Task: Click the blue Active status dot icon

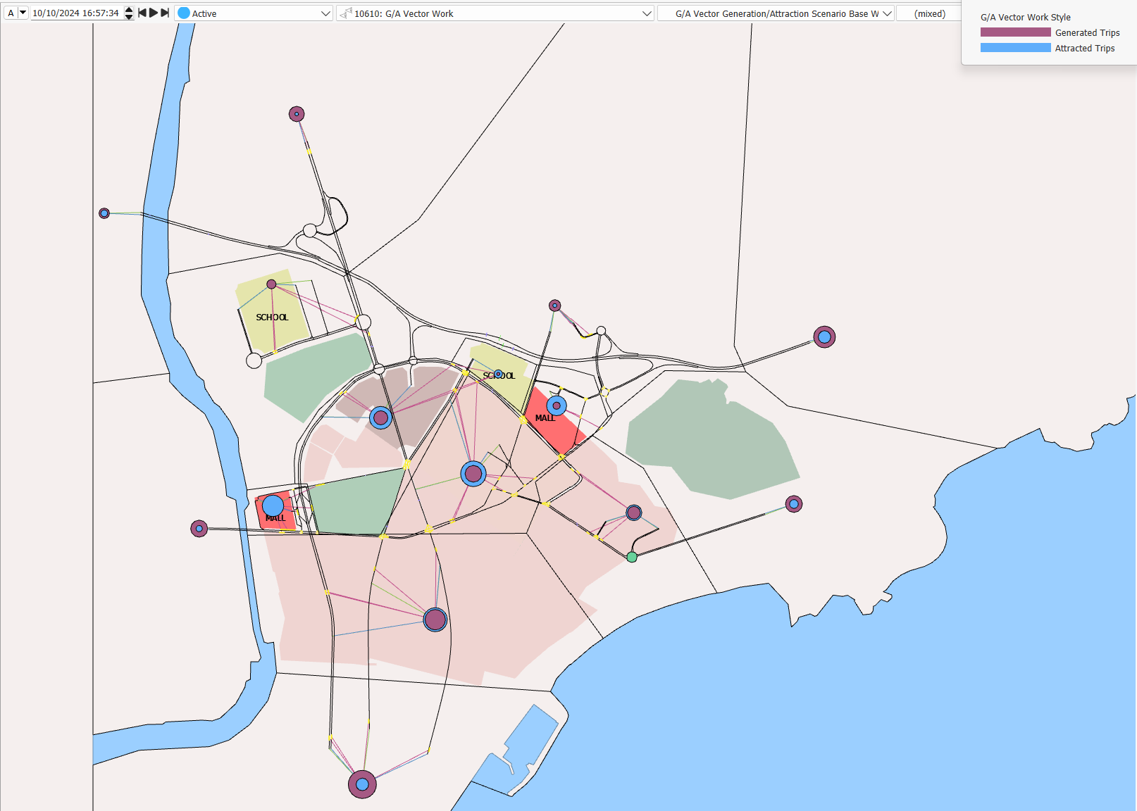Action: click(x=185, y=13)
